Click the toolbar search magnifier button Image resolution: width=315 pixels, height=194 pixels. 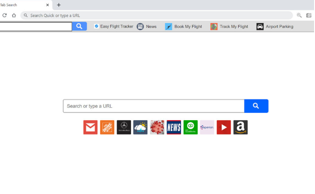click(x=79, y=26)
